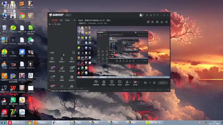
Task: Click the live status button at bottom right
Action: pos(163,83)
